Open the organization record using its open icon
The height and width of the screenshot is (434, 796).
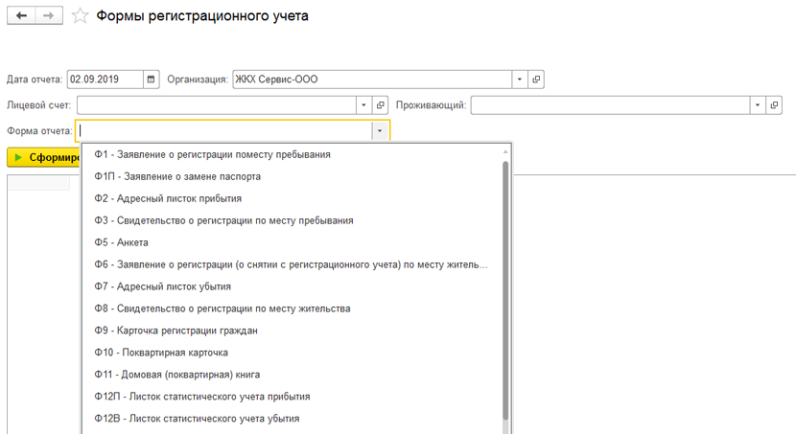(536, 80)
